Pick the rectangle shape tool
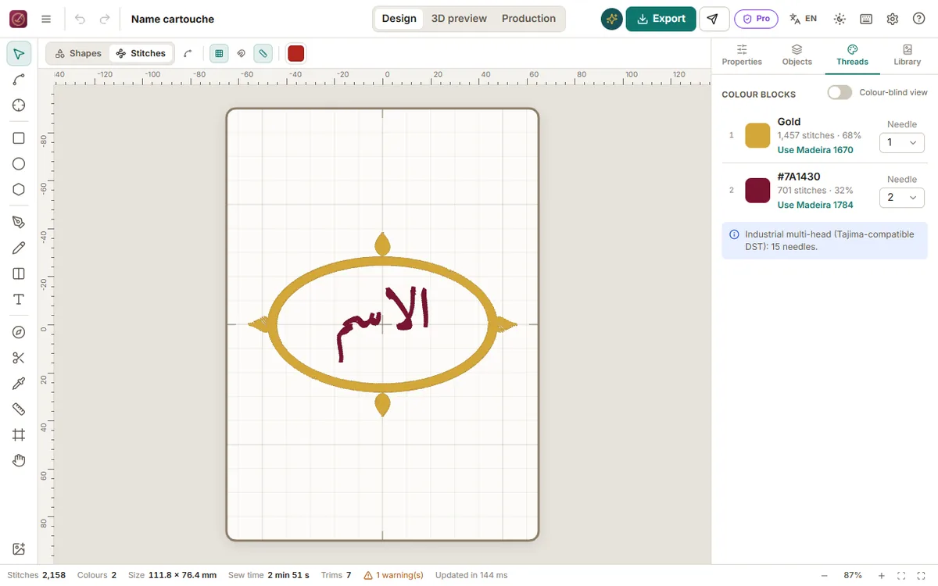The height and width of the screenshot is (586, 938). pyautogui.click(x=19, y=138)
